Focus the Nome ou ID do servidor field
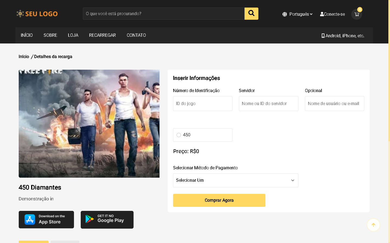 coord(268,103)
